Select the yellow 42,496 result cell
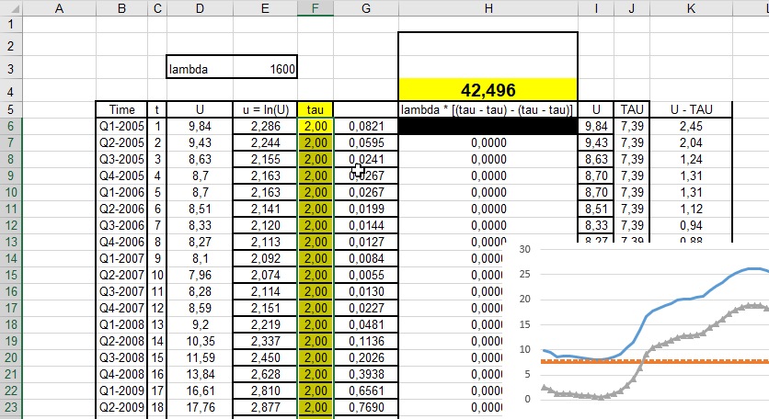Viewport: 769px width, 419px height. 488,90
